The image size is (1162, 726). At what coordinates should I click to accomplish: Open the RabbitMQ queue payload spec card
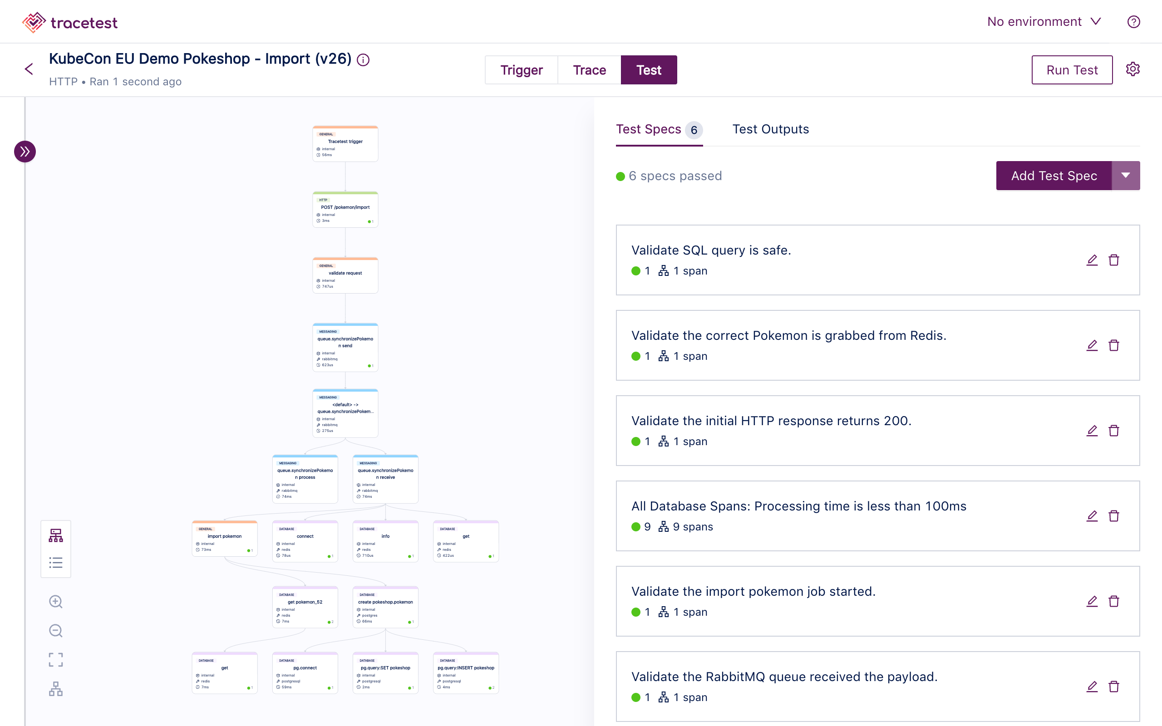(x=878, y=687)
